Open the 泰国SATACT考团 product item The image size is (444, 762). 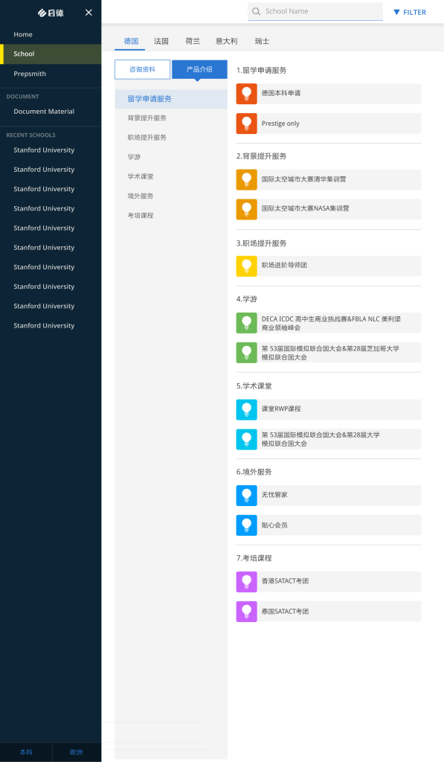click(x=329, y=612)
